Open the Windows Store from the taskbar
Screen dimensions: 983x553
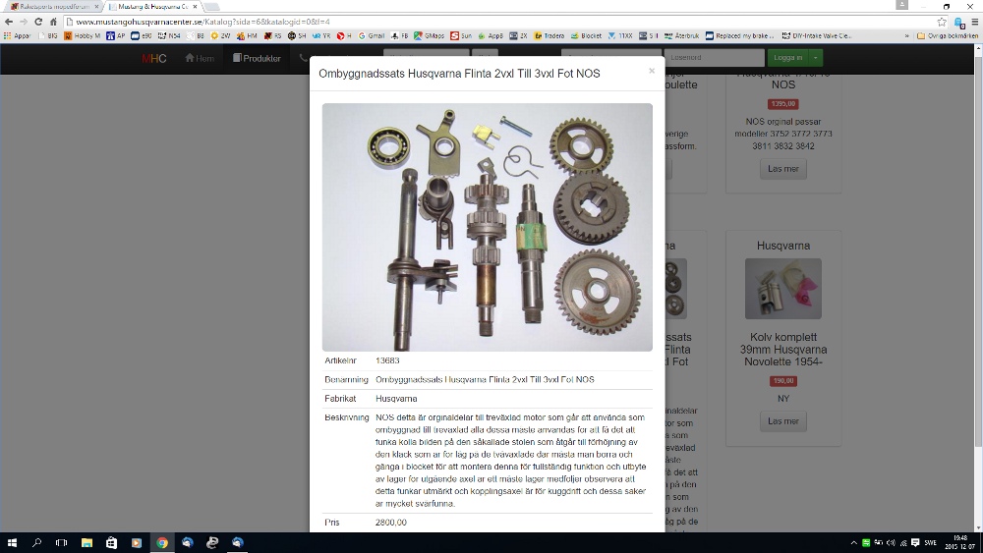coord(112,543)
